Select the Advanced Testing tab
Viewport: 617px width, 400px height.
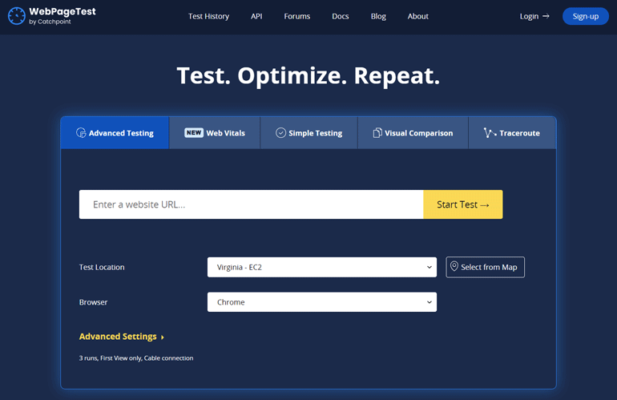click(x=115, y=133)
